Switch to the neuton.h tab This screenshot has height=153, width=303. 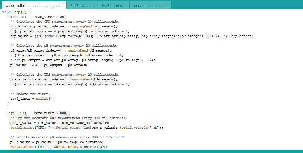tap(160, 5)
